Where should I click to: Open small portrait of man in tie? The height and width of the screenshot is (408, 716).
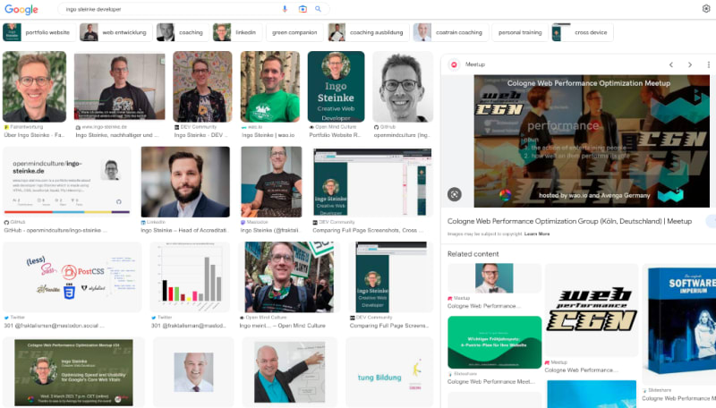[x=193, y=372]
